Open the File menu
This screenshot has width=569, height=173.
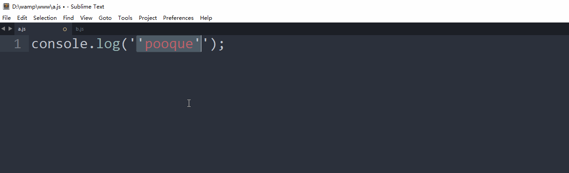pos(6,18)
